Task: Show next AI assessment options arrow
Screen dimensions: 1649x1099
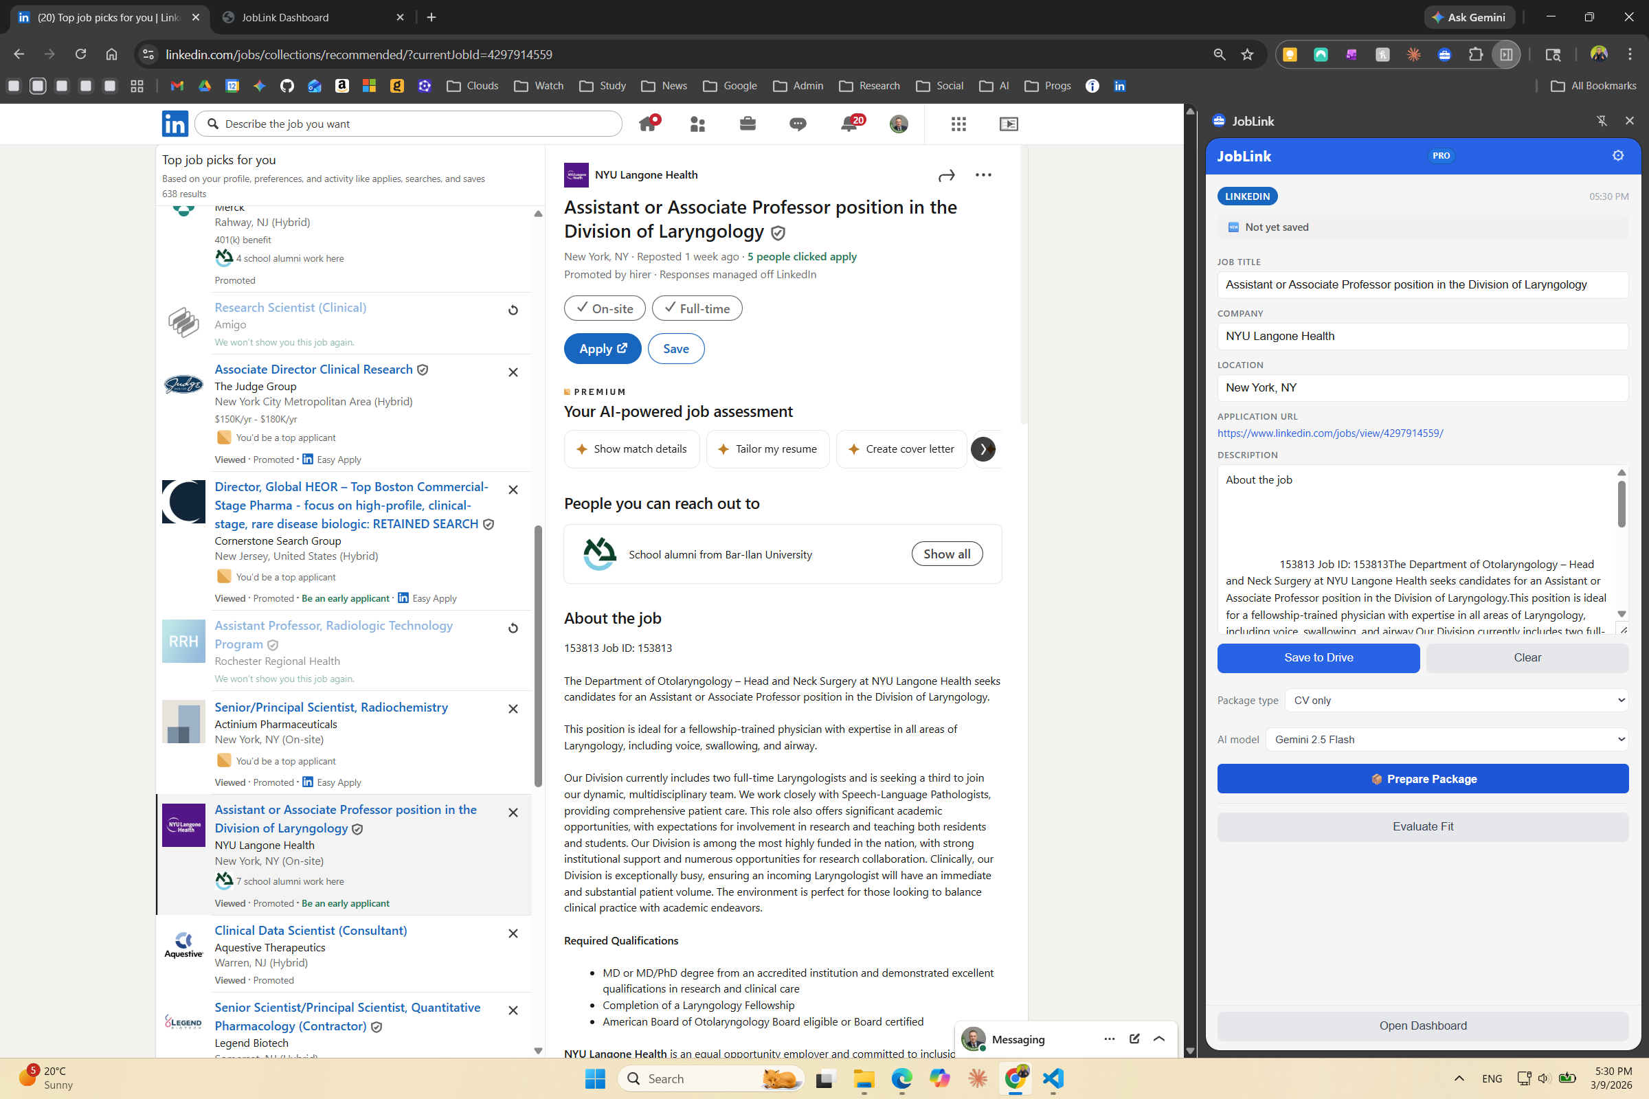Action: pyautogui.click(x=983, y=449)
